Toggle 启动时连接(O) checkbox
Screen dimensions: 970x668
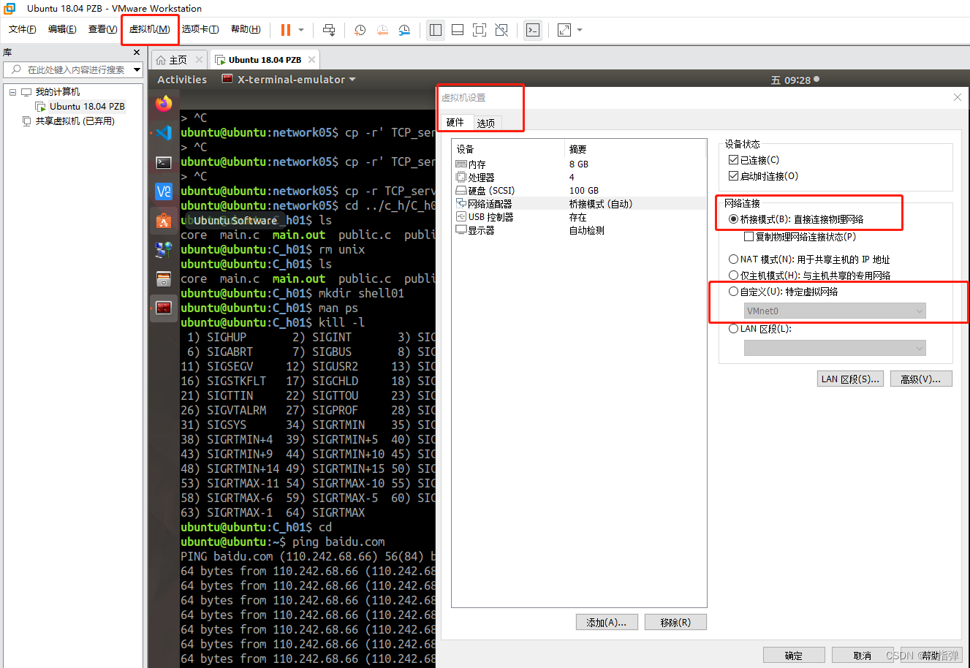click(734, 176)
